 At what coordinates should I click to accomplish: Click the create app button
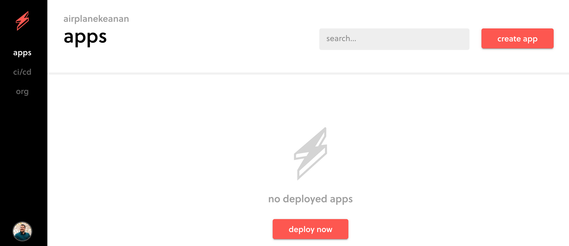(517, 39)
